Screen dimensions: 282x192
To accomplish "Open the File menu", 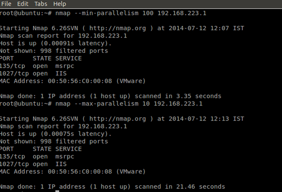I will click(6, 4).
